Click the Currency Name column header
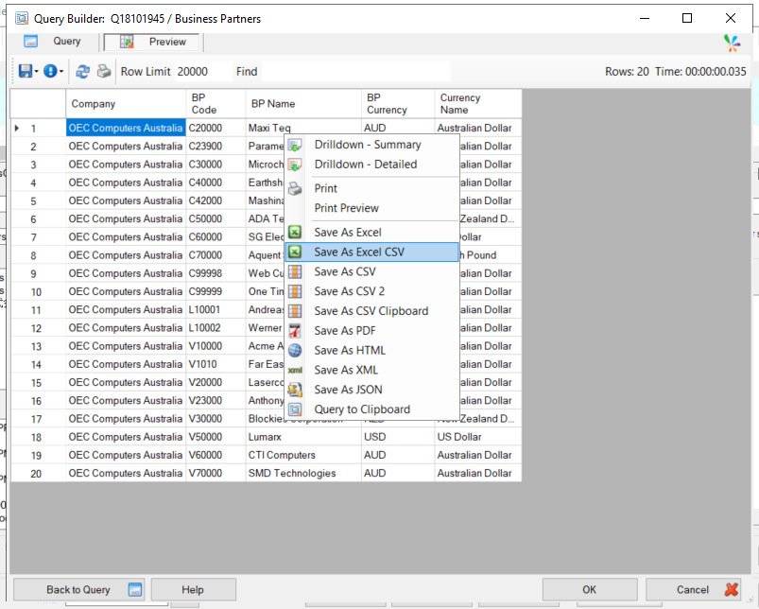The image size is (759, 609). (x=478, y=104)
